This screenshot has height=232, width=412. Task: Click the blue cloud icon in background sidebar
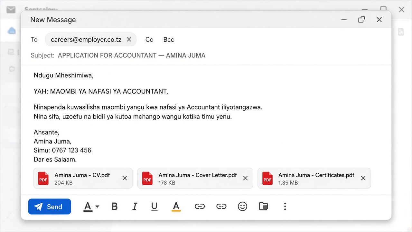[12, 31]
